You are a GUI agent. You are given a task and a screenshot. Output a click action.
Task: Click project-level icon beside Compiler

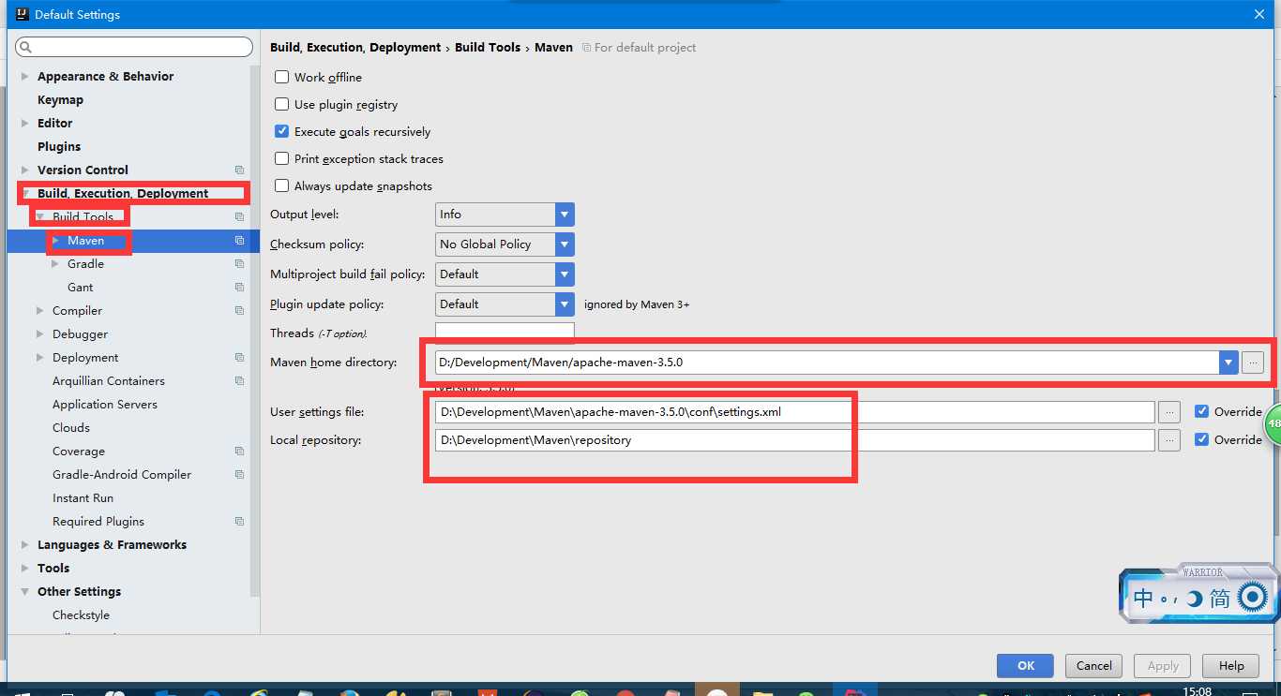pyautogui.click(x=239, y=310)
